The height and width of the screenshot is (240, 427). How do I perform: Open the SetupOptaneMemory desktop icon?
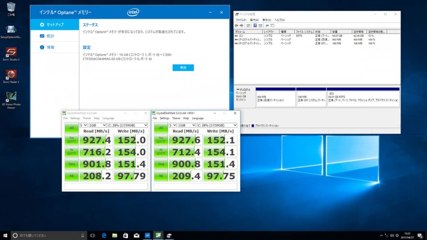coord(10,30)
